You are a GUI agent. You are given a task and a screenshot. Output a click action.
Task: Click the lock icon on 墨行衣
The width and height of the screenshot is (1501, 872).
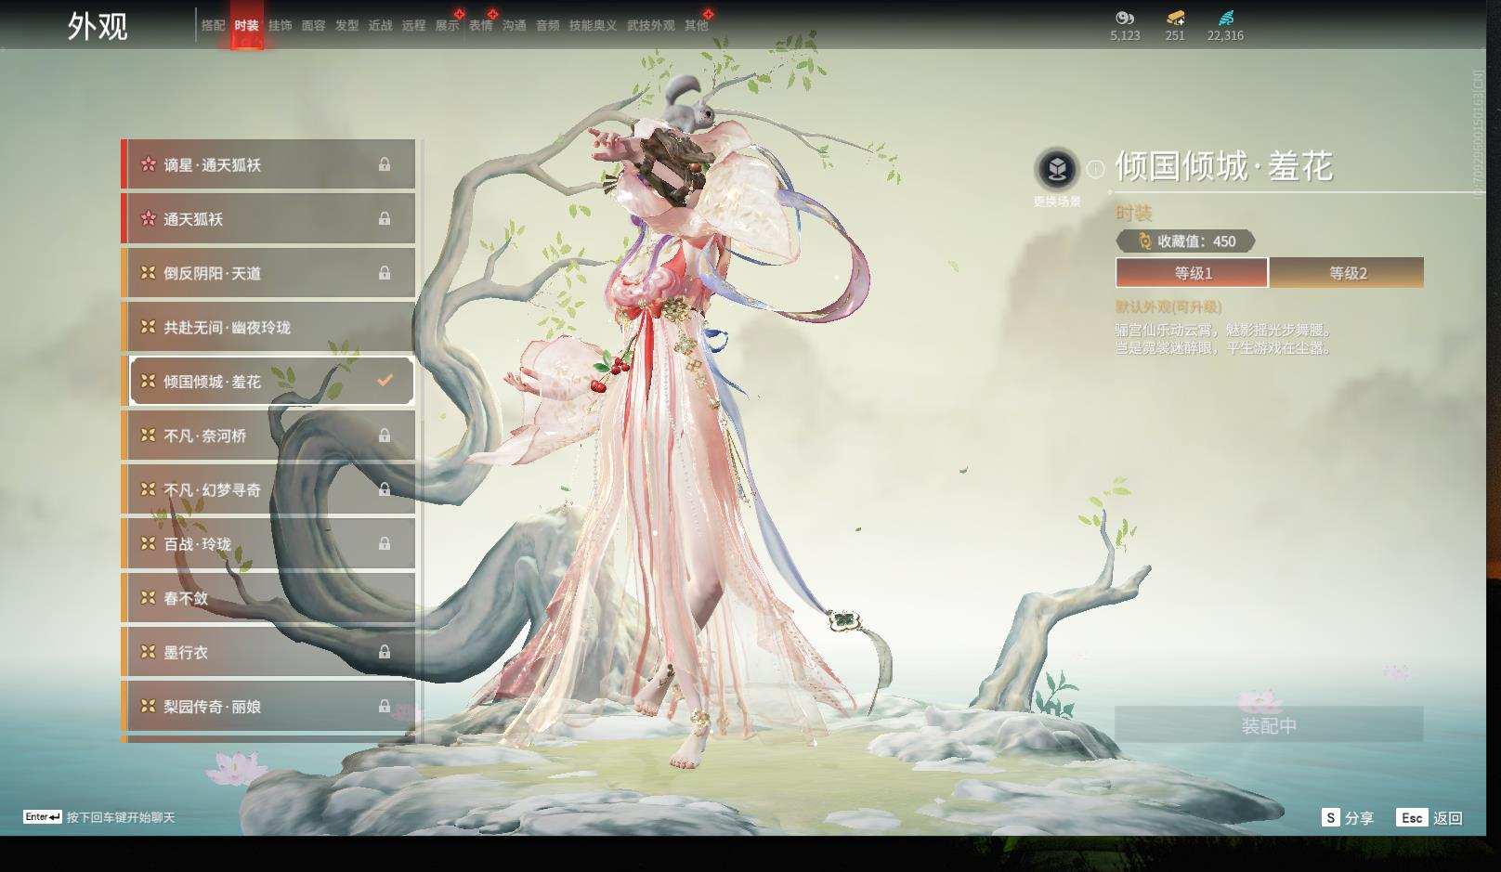click(x=385, y=652)
